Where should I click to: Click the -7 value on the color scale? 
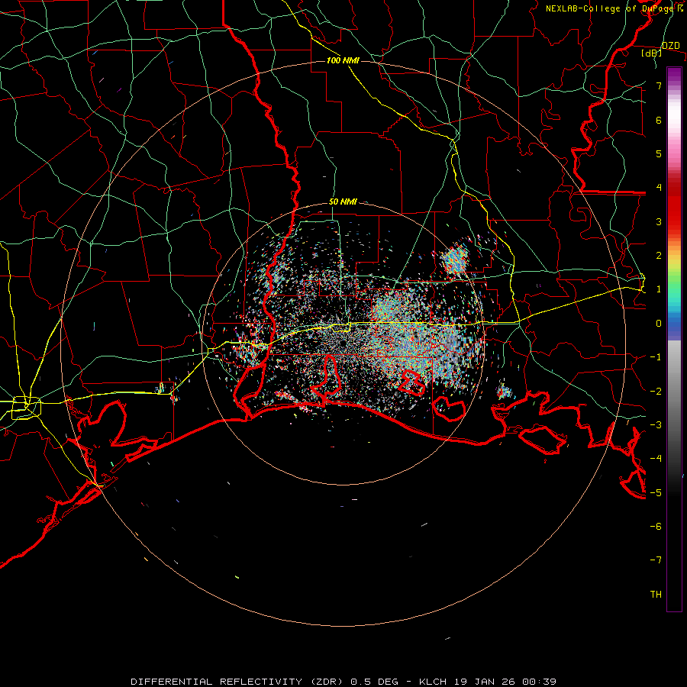(656, 560)
